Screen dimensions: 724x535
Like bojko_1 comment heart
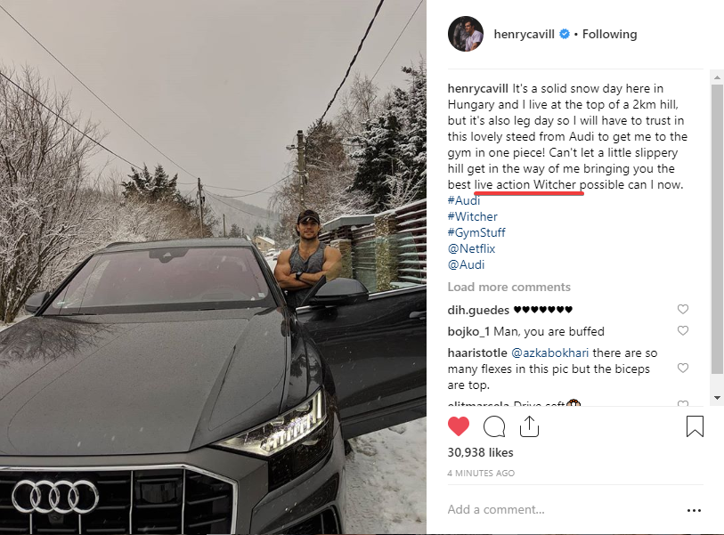point(683,331)
